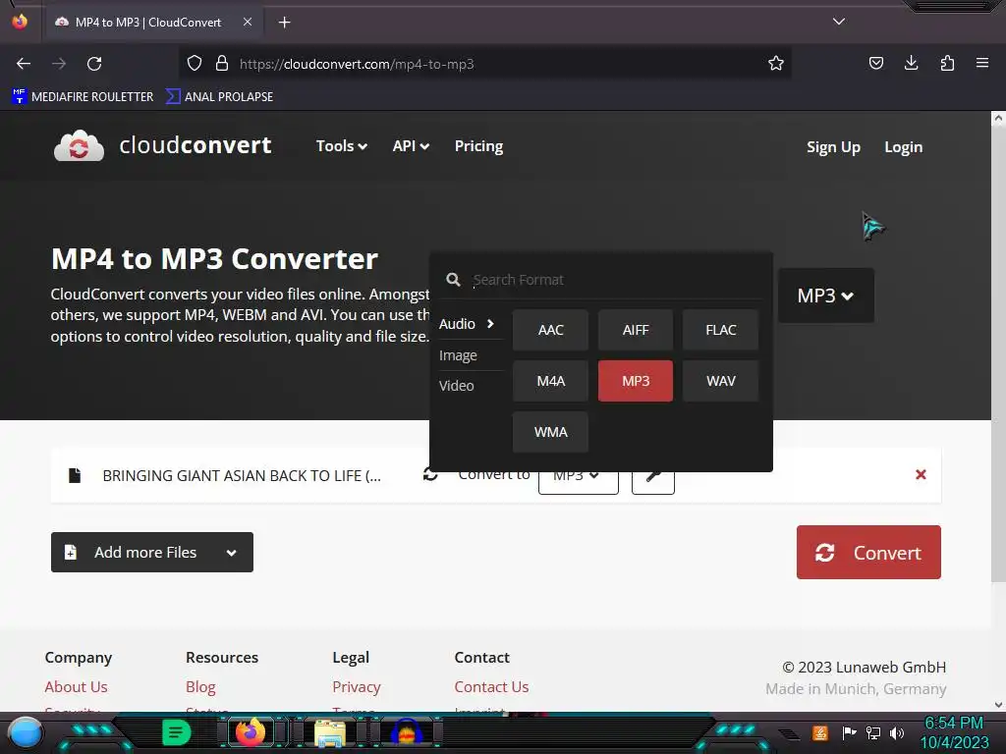Screen dimensions: 1006x754
Task: Open File Explorer from taskbar
Action: [329, 733]
